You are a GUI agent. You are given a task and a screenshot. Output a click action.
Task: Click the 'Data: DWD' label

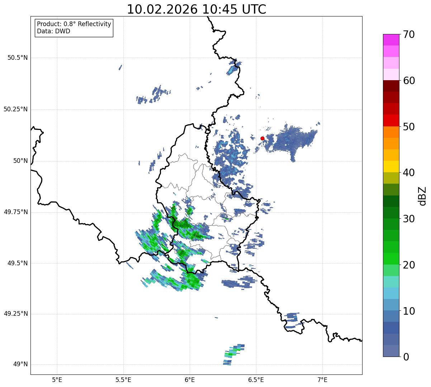(53, 31)
